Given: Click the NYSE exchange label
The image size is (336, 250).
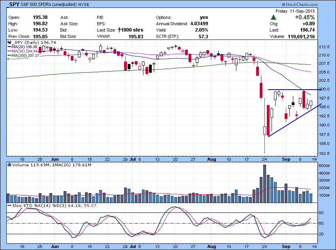Looking at the screenshot, I should point(83,4).
